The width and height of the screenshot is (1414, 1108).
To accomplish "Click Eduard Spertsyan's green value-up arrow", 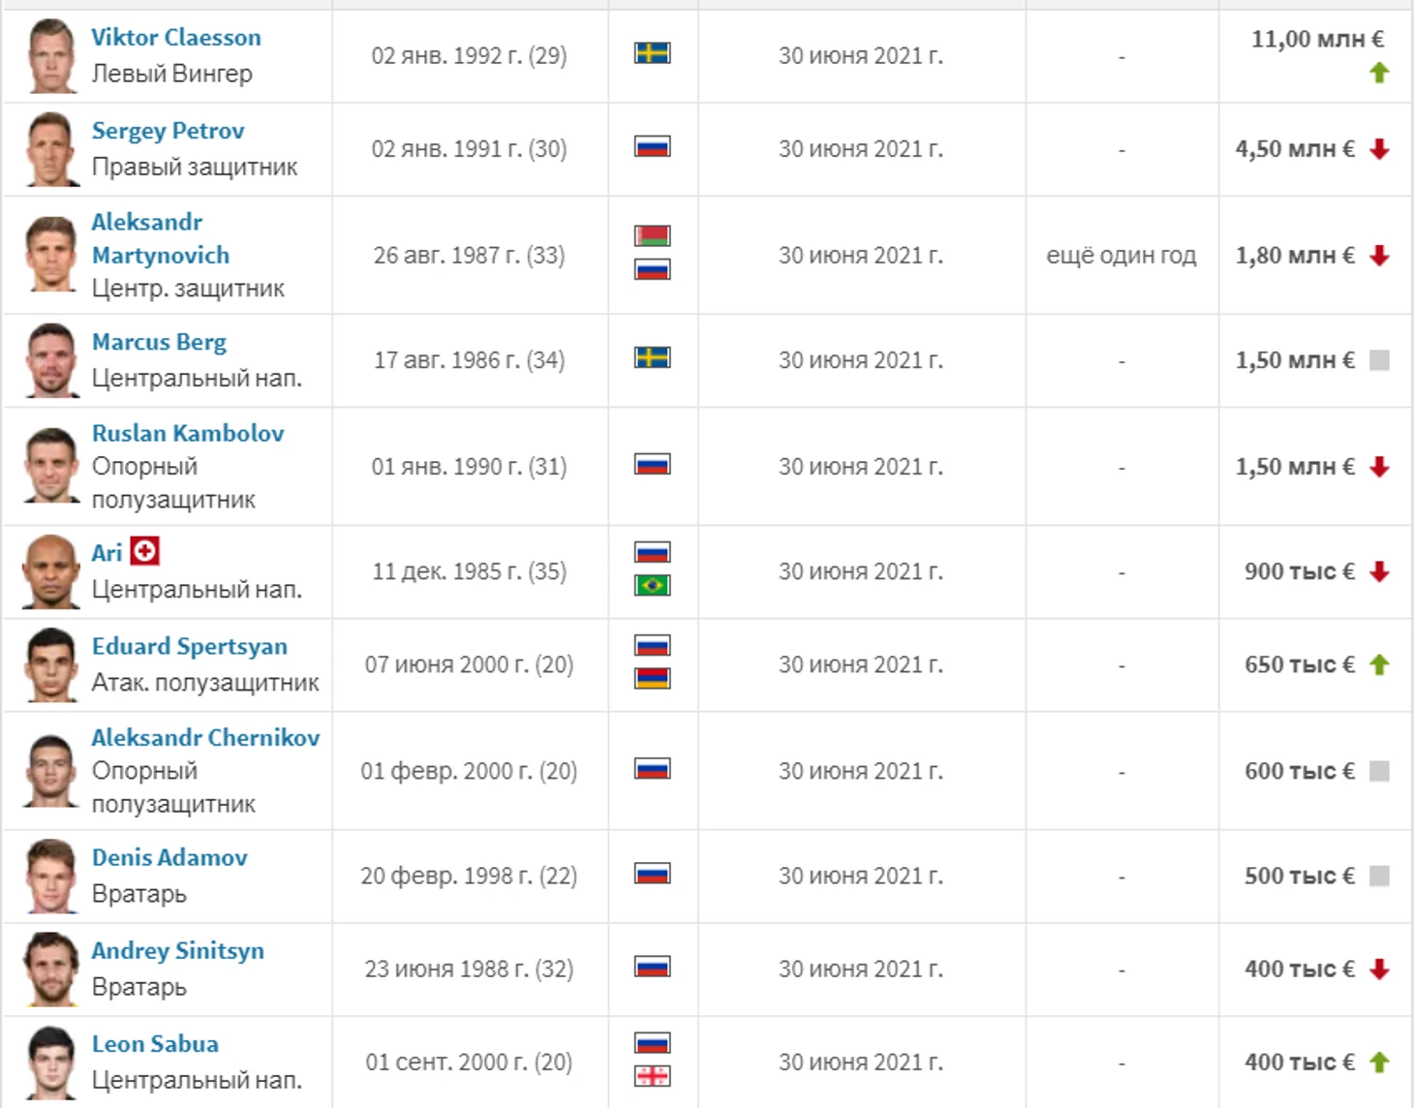I will 1379,664.
